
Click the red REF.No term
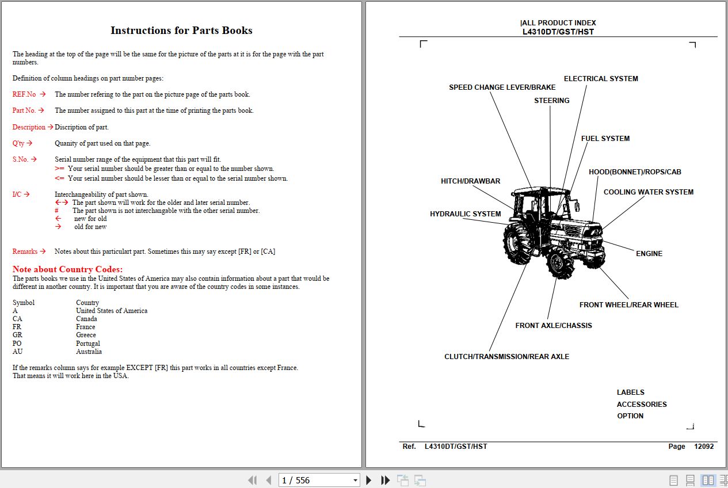tap(24, 94)
